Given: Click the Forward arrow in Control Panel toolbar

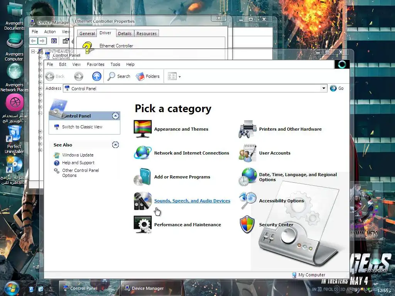Looking at the screenshot, I should click(x=79, y=76).
